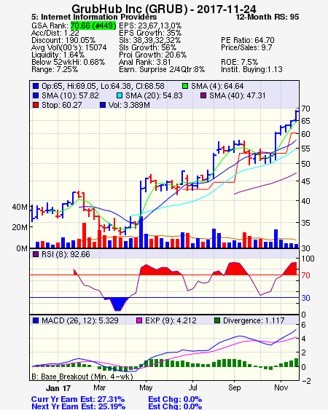Click the 12-Month RS: 95 text

click(x=268, y=17)
